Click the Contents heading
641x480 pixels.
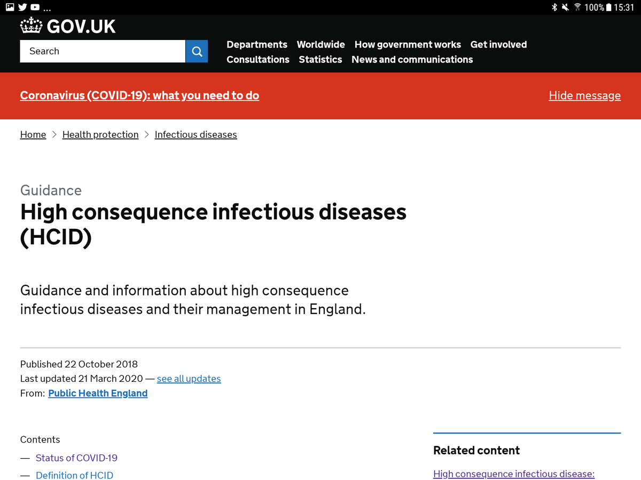pos(40,439)
